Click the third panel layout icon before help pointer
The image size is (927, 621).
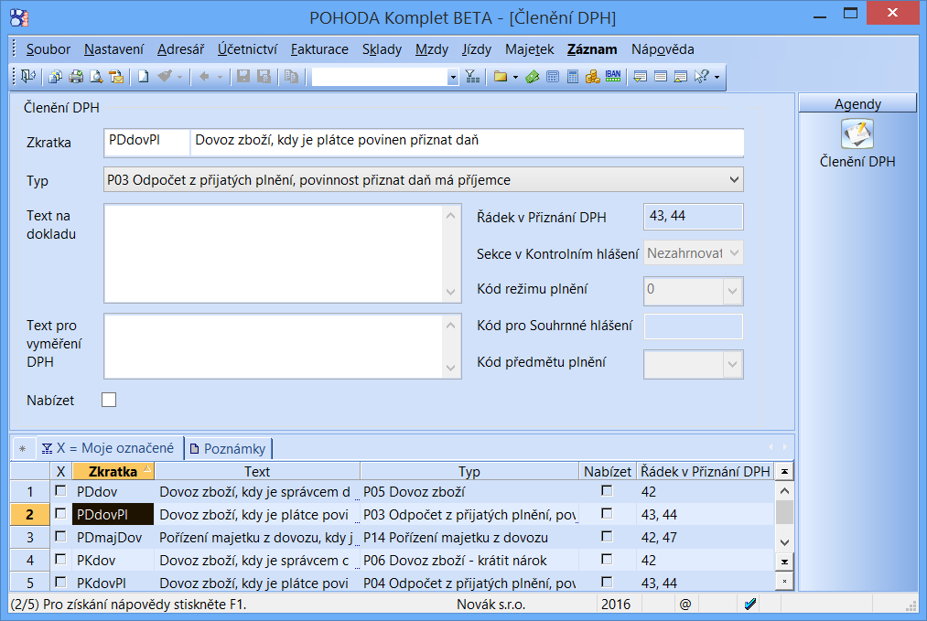pos(681,76)
